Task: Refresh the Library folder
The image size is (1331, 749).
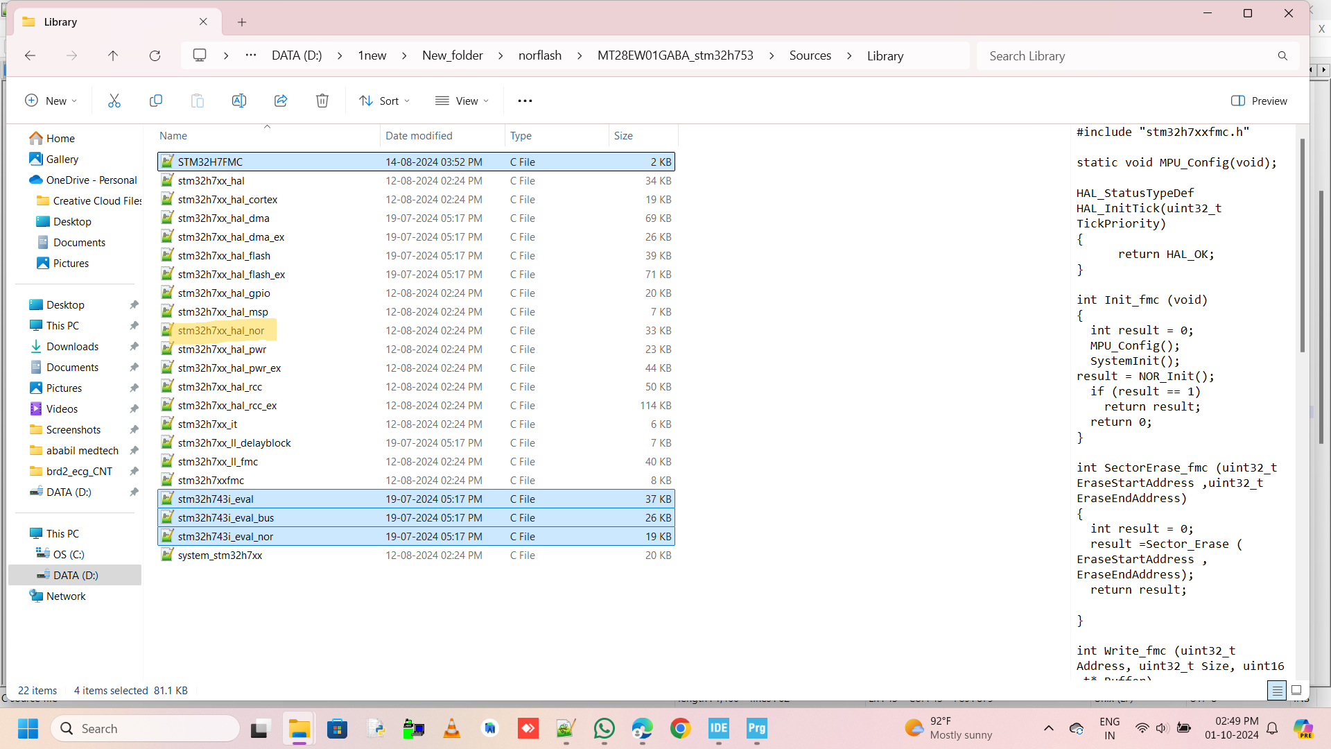Action: (x=155, y=55)
